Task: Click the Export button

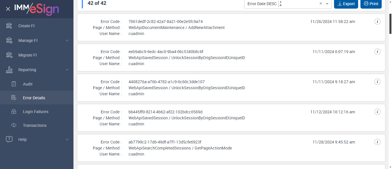Action: point(346,4)
